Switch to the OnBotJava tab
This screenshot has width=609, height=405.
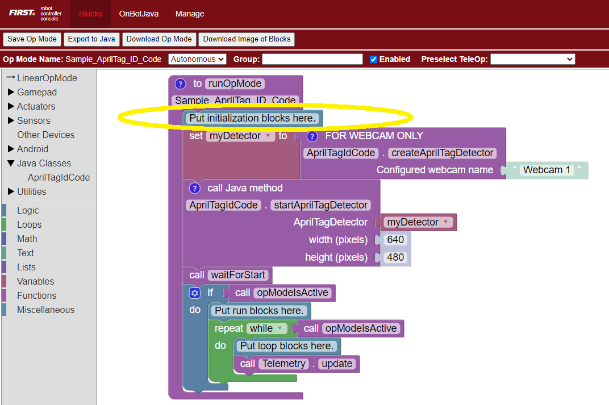[x=139, y=14]
